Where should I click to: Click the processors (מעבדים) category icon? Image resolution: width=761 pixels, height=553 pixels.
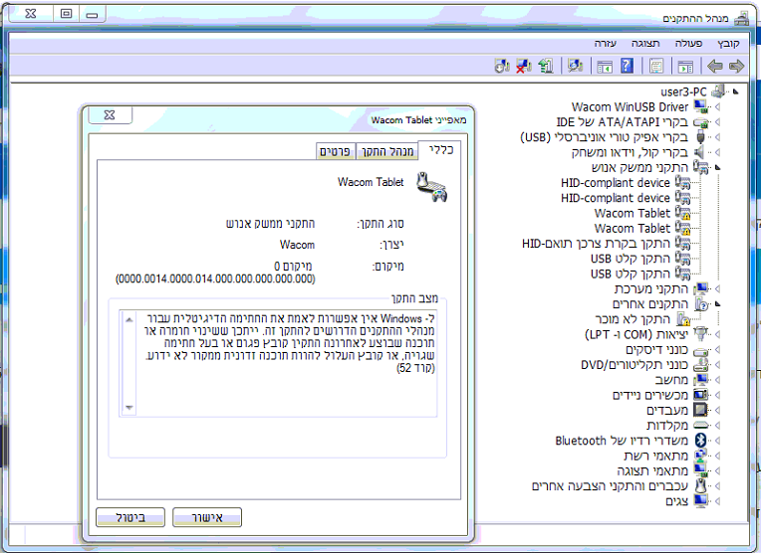(x=701, y=410)
